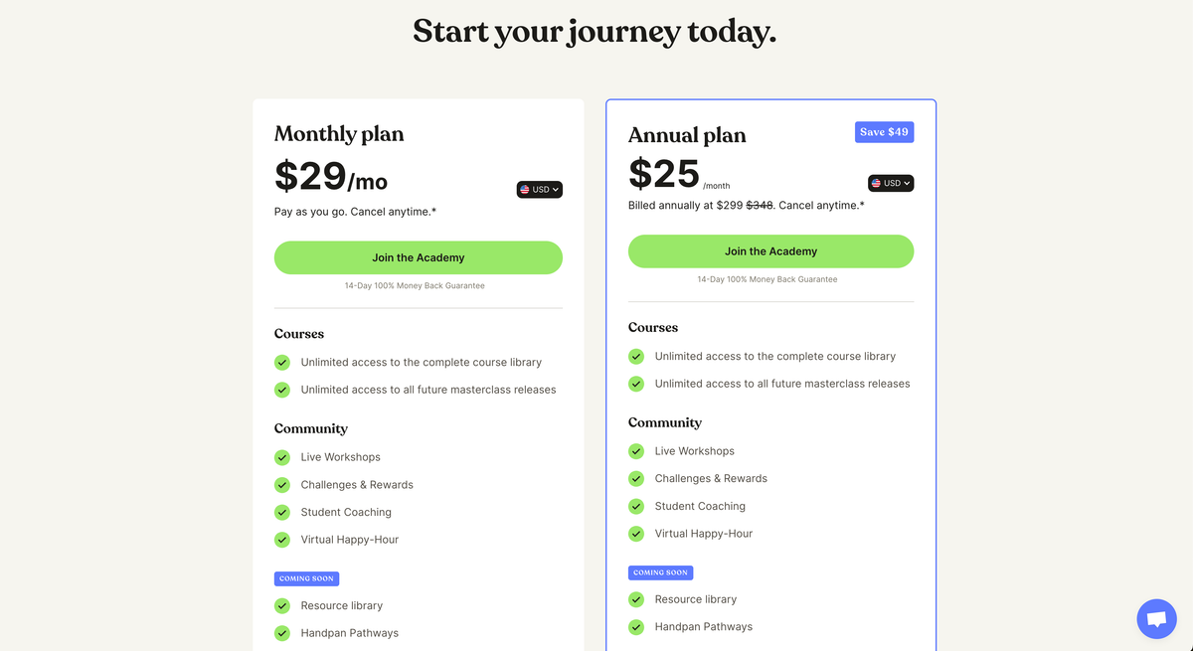Click Join the Academy in Monthly plan

pyautogui.click(x=418, y=257)
